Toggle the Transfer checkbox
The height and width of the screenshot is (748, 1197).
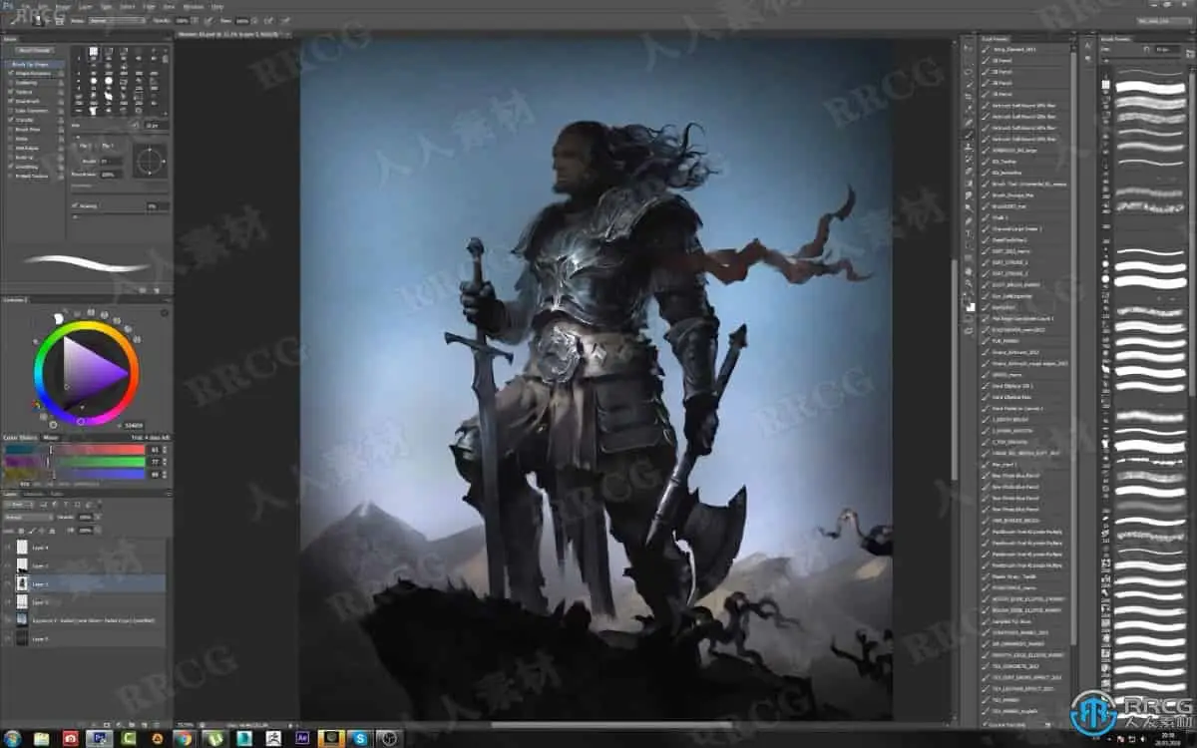tap(11, 120)
